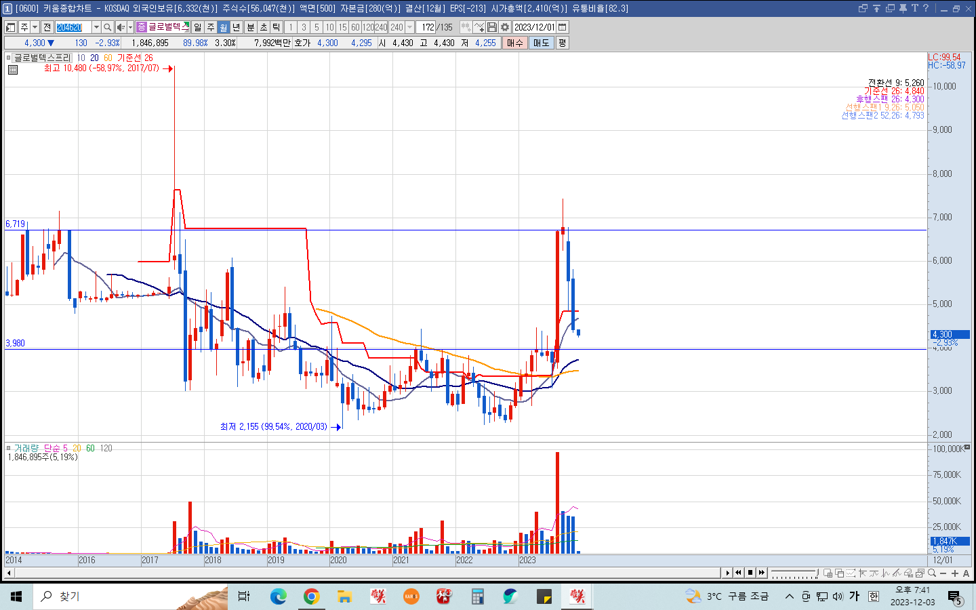976x610 pixels.
Task: Select the 년 (yearly) chart period
Action: pos(237,27)
